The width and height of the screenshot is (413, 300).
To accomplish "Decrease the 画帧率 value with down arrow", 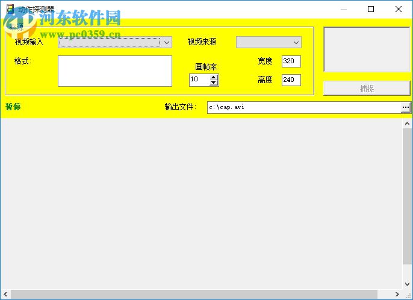I will (x=213, y=83).
